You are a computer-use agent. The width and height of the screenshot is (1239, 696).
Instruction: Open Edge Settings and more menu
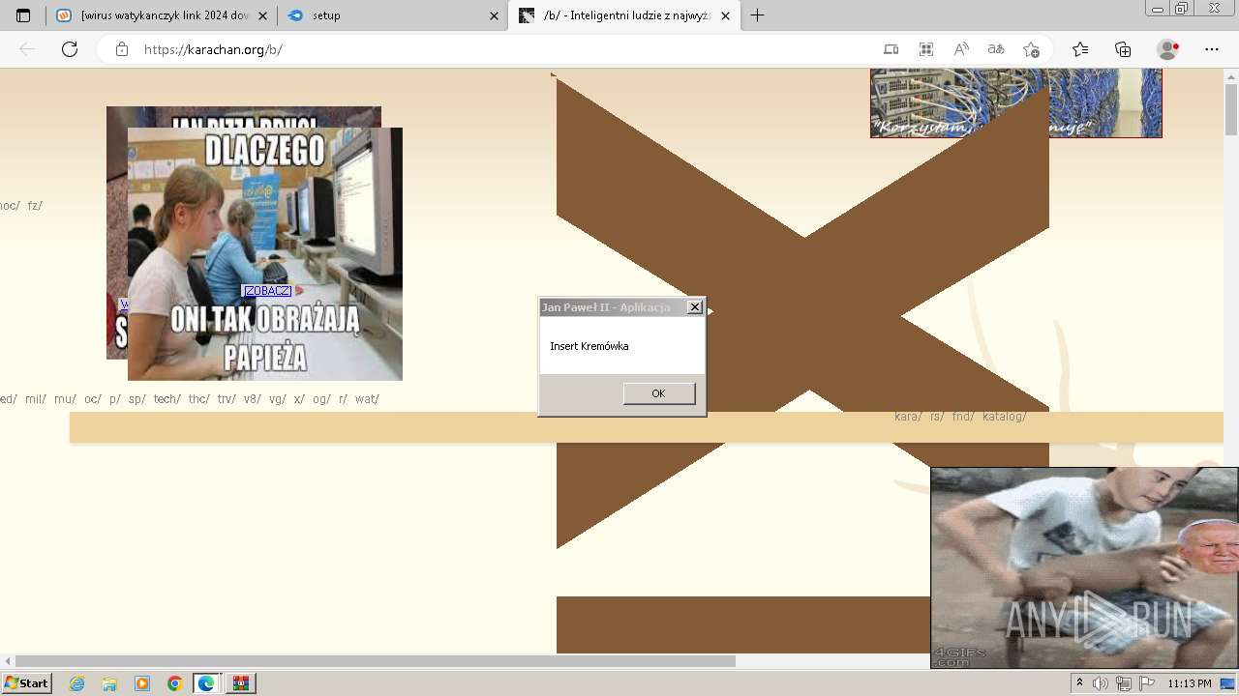1212,49
